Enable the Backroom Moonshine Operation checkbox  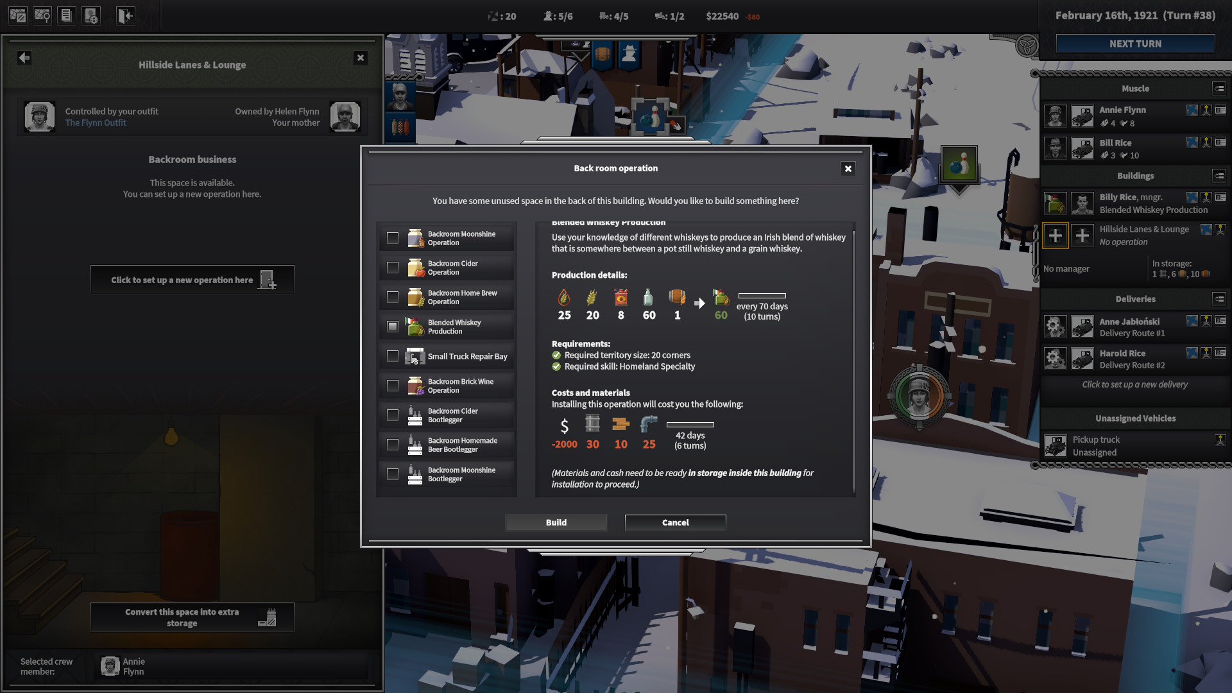click(x=393, y=237)
